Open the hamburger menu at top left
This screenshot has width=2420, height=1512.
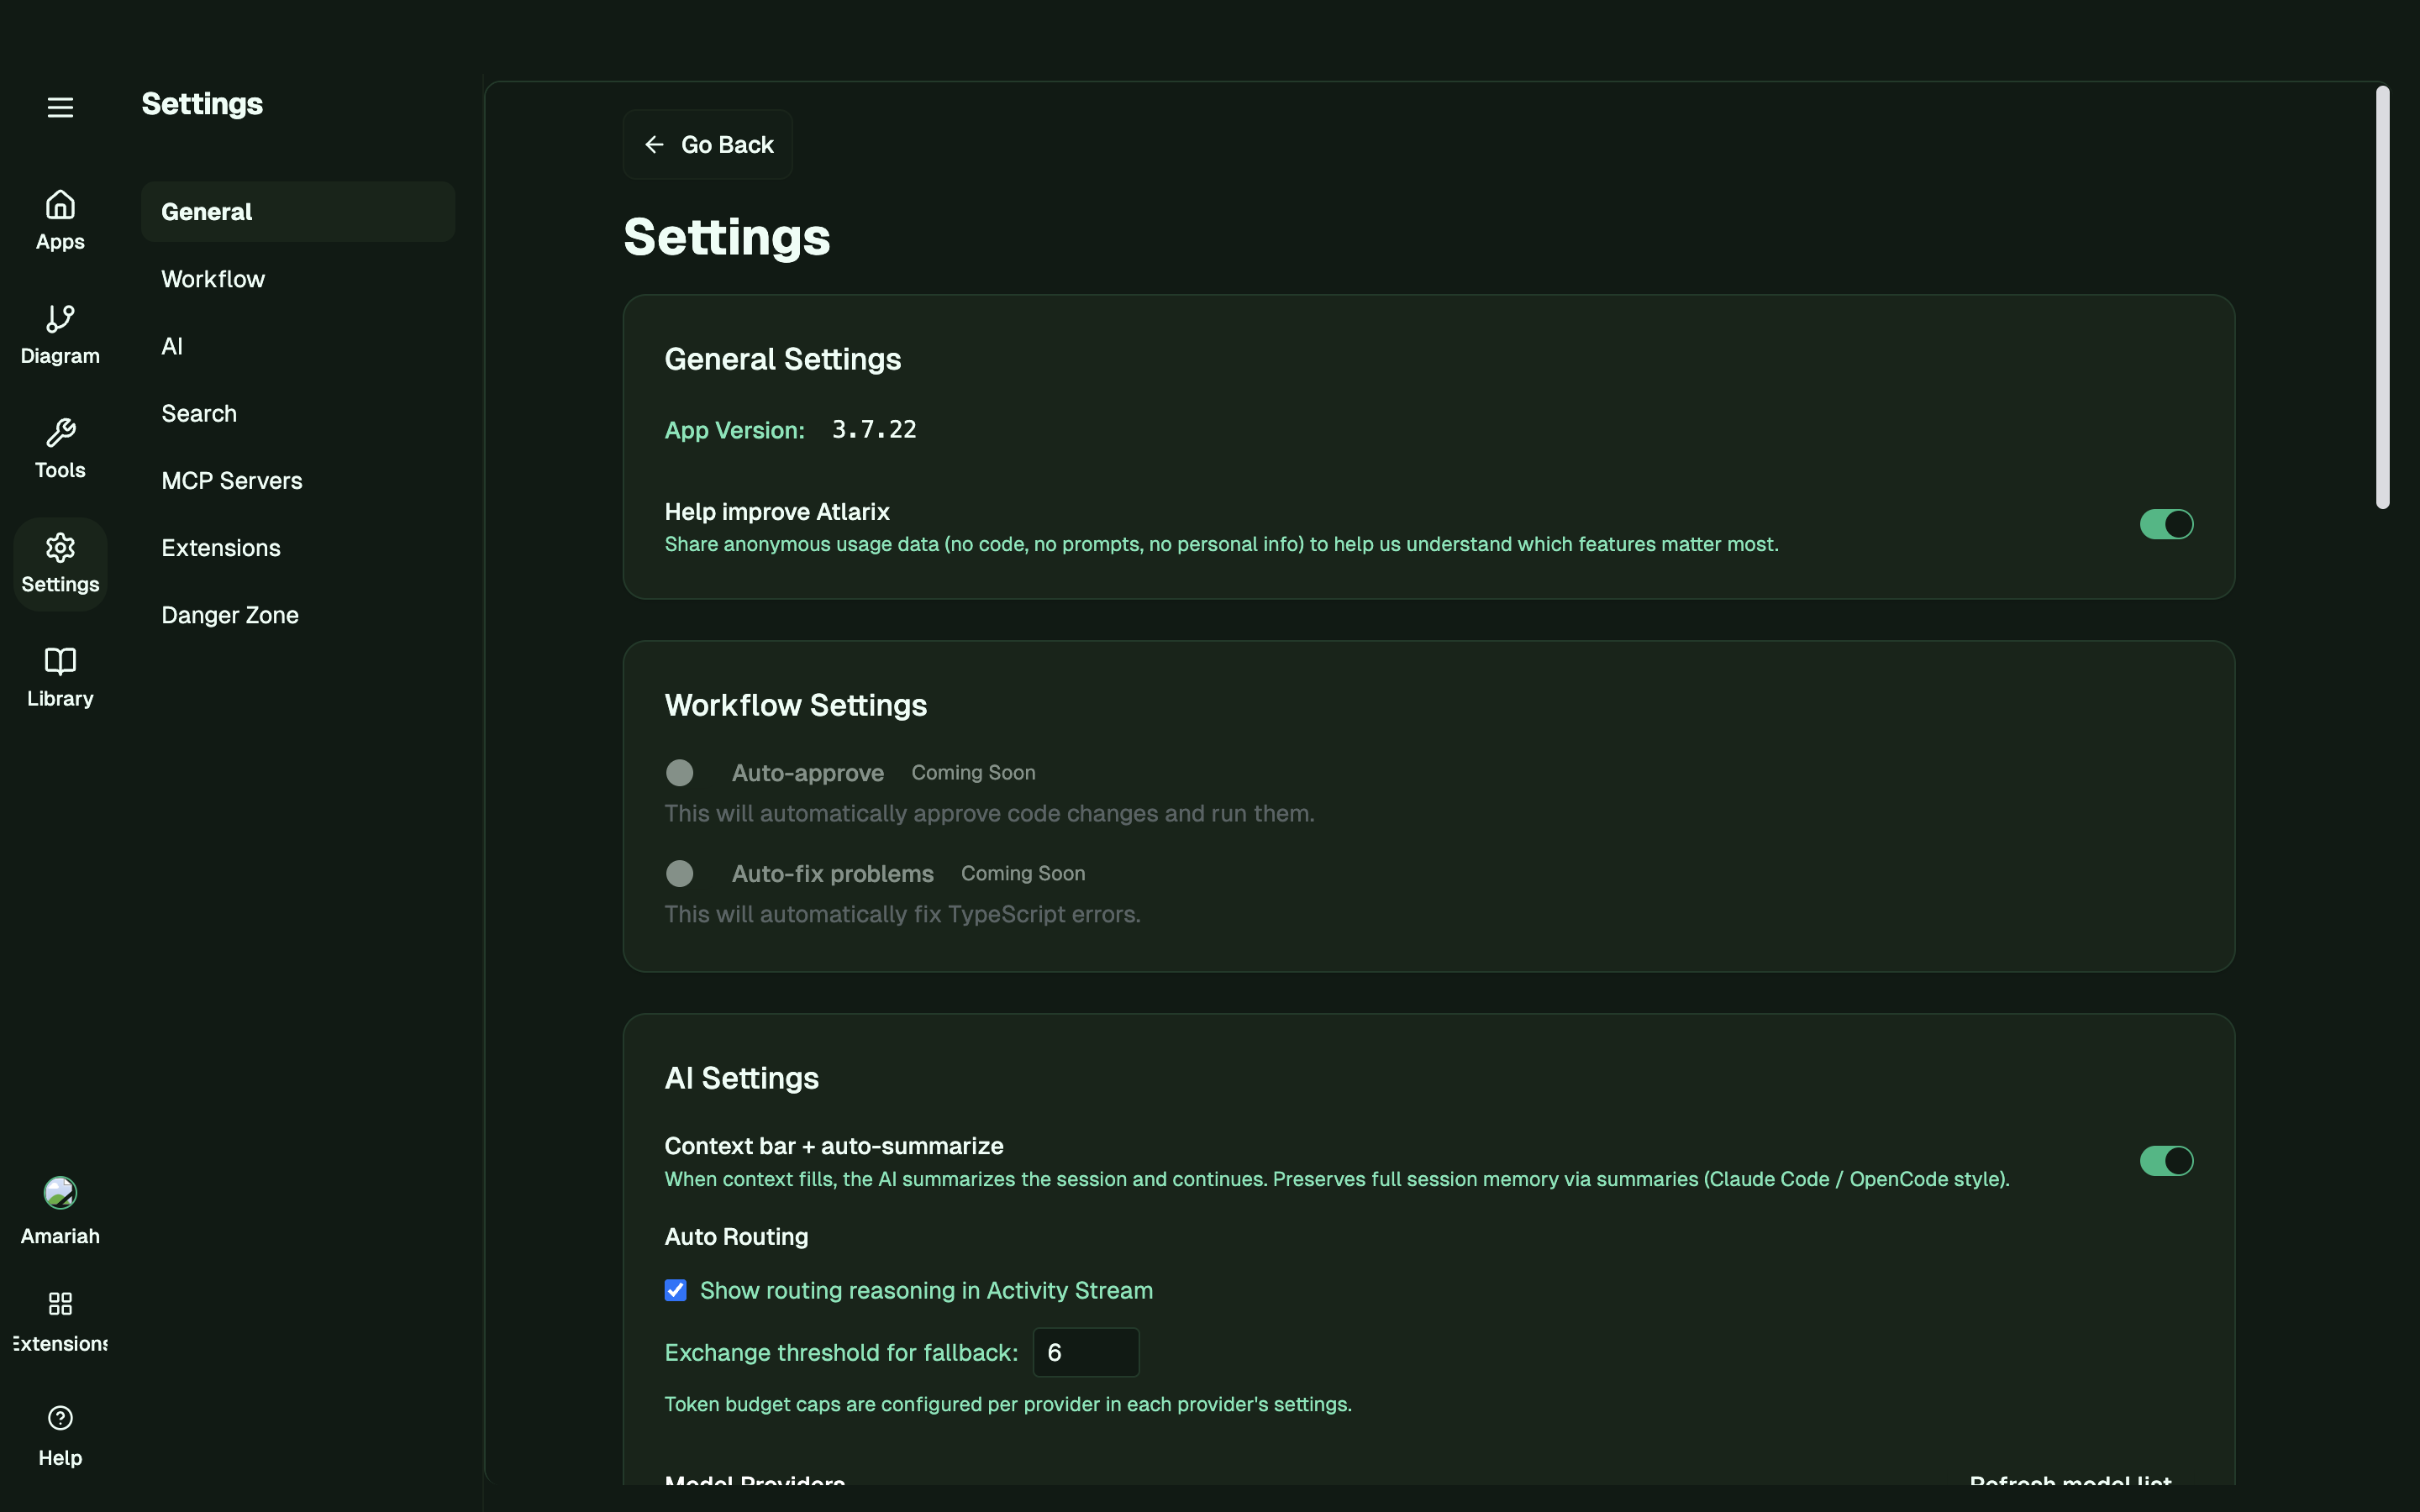[x=60, y=106]
